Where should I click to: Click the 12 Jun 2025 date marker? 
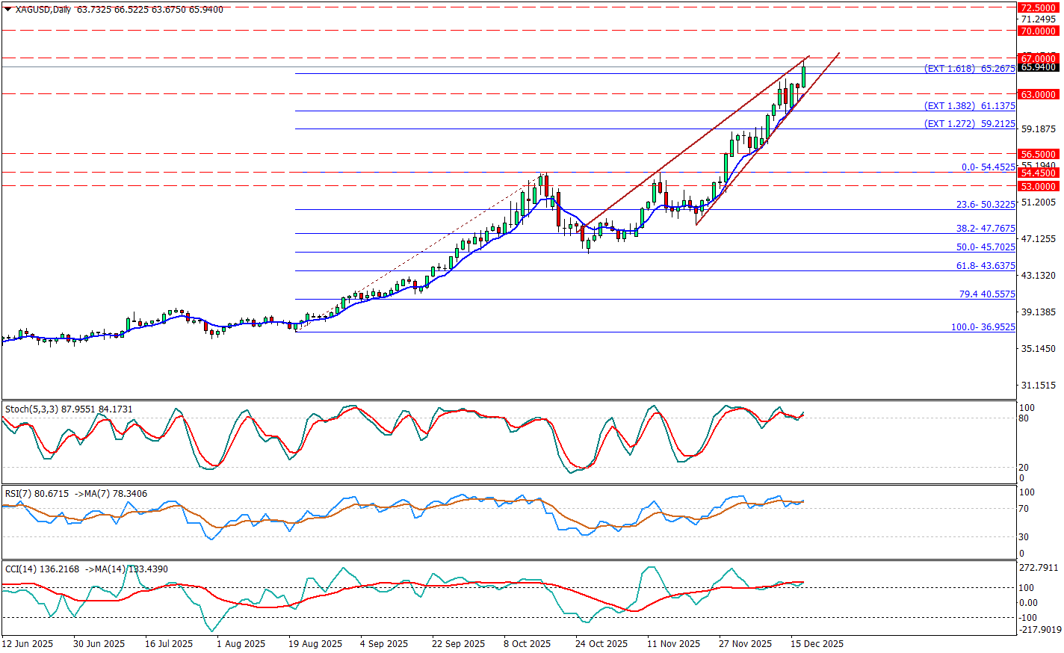28,644
